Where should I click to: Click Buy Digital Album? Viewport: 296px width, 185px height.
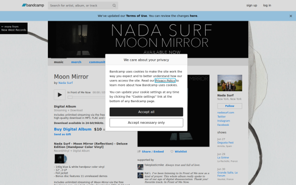[73, 129]
